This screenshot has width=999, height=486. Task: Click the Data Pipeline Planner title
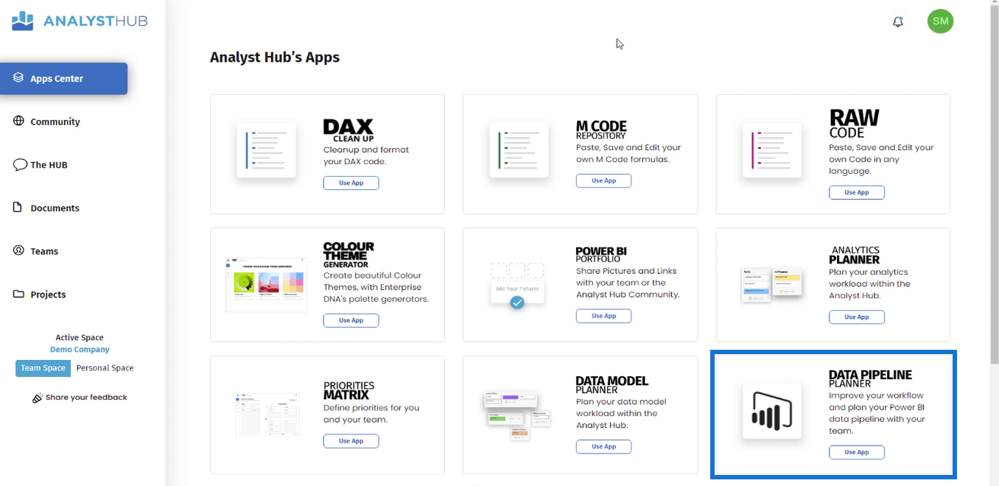[x=870, y=379]
